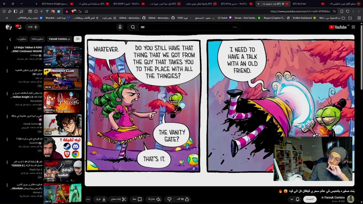The width and height of the screenshot is (363, 204).
Task: Reload the page with the refresh icon
Action: (x=347, y=11)
